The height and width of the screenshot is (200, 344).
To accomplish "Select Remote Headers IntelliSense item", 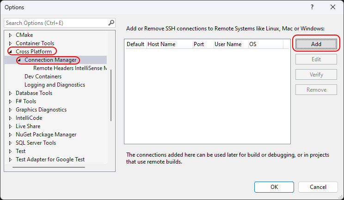I will click(69, 68).
